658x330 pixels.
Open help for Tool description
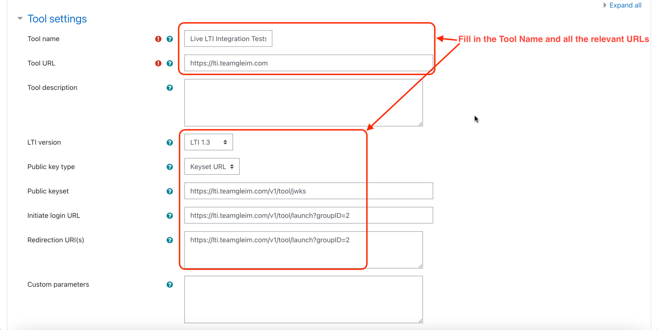pos(170,88)
